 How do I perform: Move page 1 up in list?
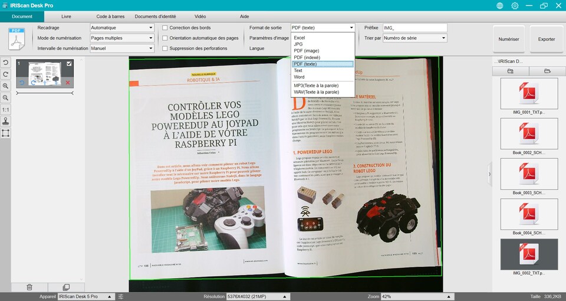pos(44,83)
